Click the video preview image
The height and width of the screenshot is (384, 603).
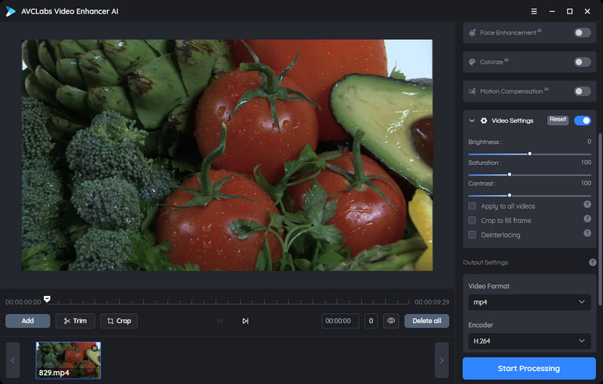coord(227,155)
